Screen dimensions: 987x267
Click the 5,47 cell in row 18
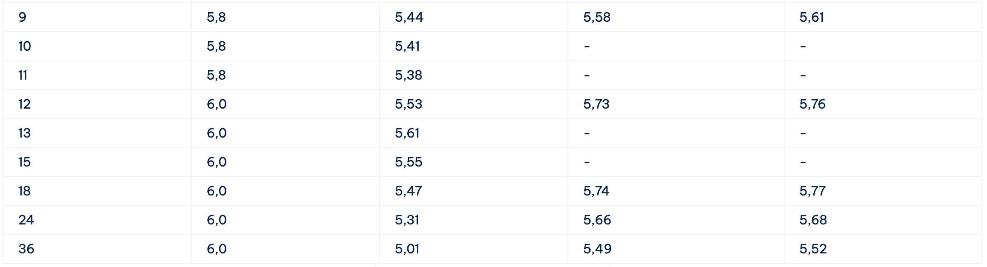coord(474,191)
